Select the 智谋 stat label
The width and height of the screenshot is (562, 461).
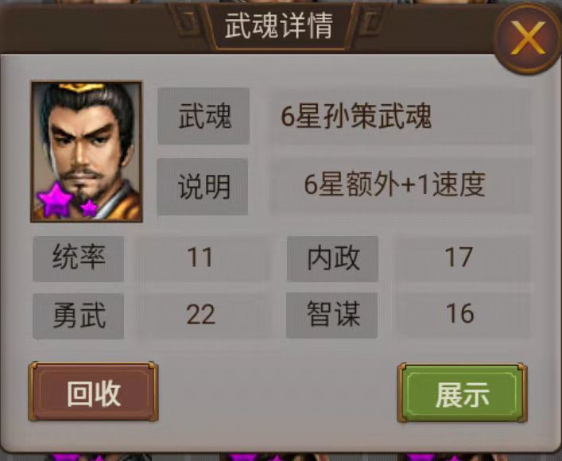(x=332, y=315)
